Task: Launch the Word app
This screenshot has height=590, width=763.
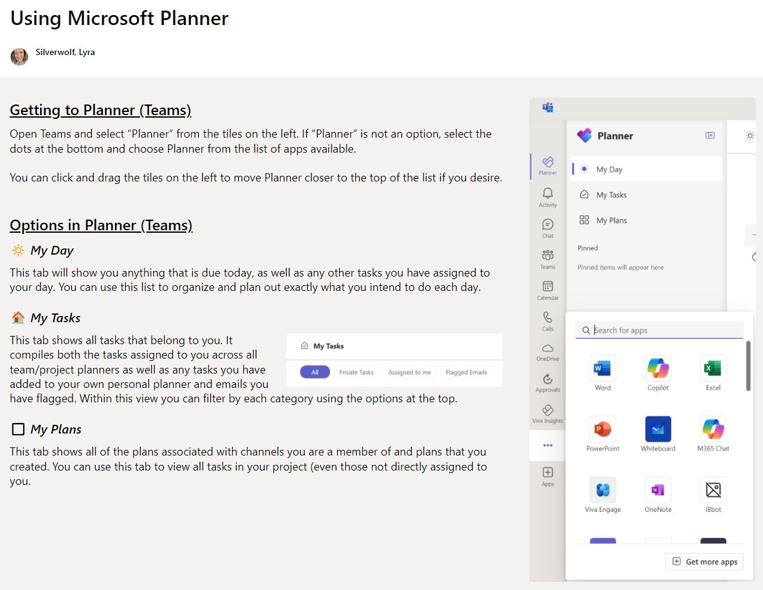Action: pos(603,374)
